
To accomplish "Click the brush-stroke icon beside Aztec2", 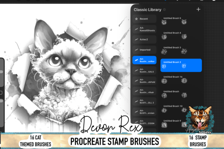I will click(x=136, y=39).
